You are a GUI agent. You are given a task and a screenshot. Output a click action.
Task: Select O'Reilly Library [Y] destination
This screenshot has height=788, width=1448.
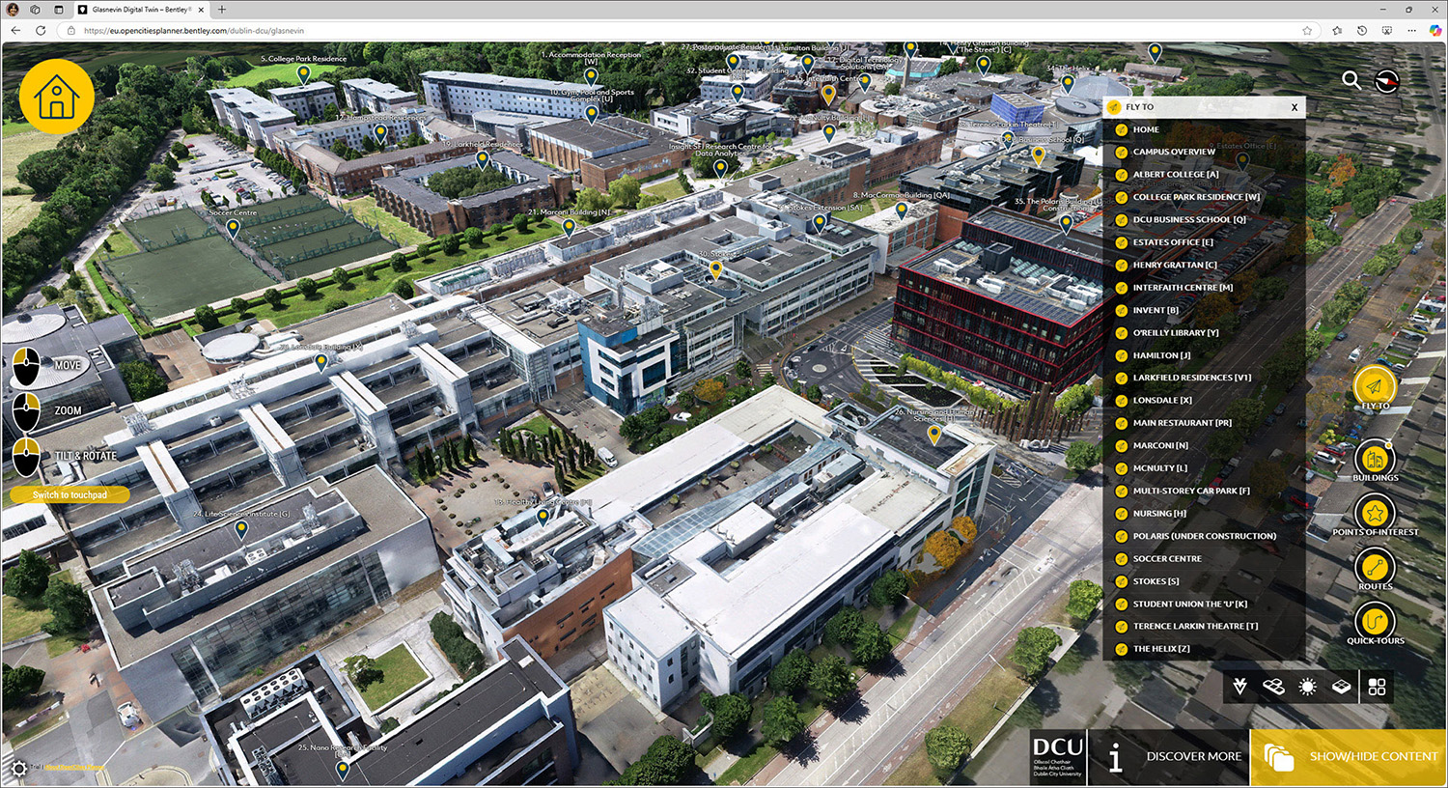click(1175, 332)
